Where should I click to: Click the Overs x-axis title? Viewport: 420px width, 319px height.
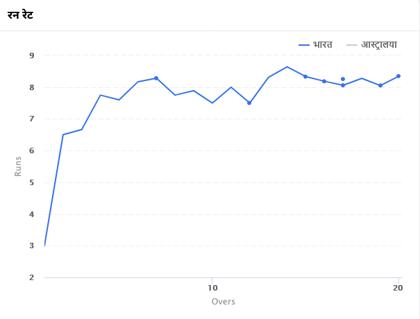[x=223, y=302]
